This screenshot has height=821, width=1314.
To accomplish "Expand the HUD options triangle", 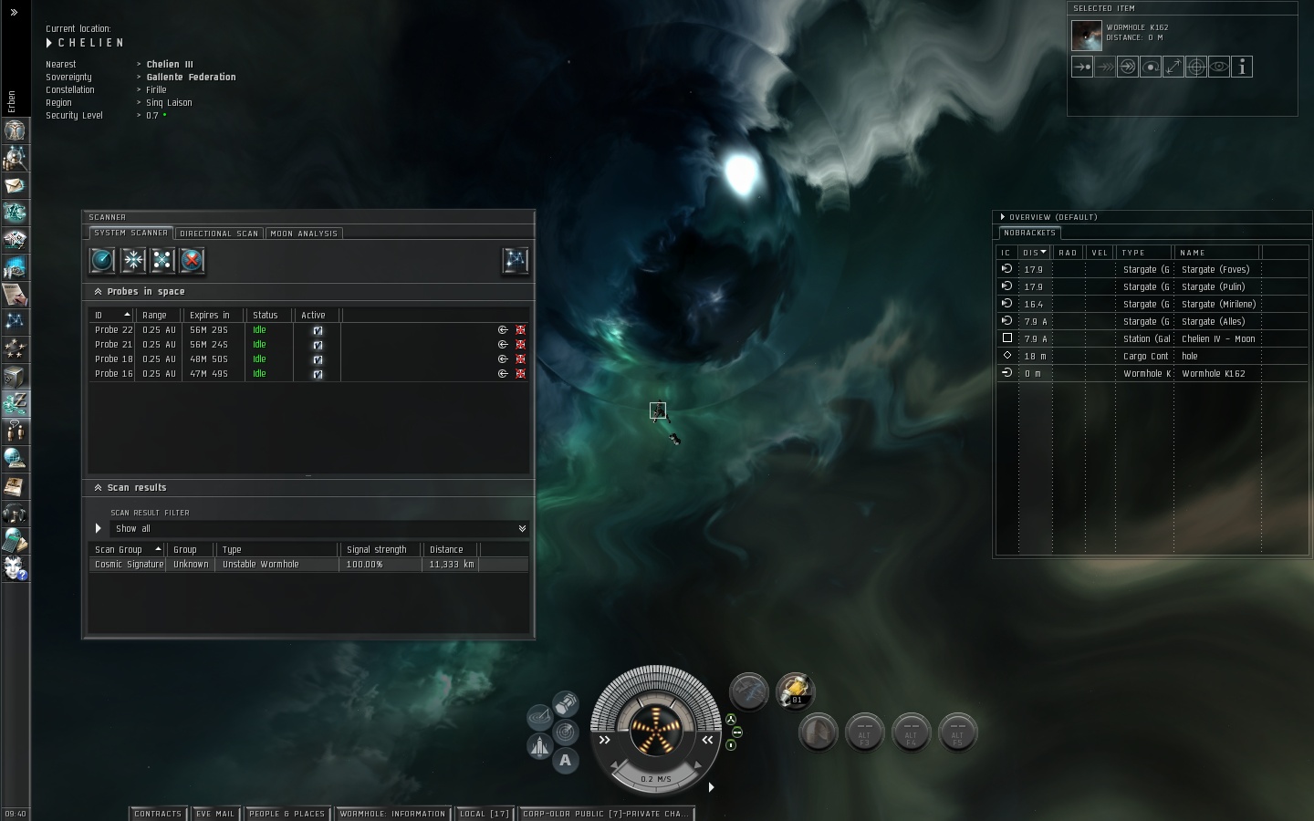I will (711, 787).
